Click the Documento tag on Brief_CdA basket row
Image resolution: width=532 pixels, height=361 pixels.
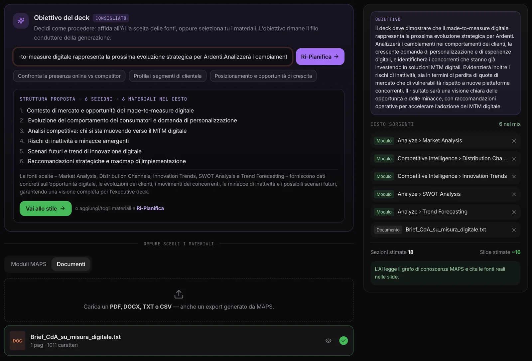tap(388, 230)
